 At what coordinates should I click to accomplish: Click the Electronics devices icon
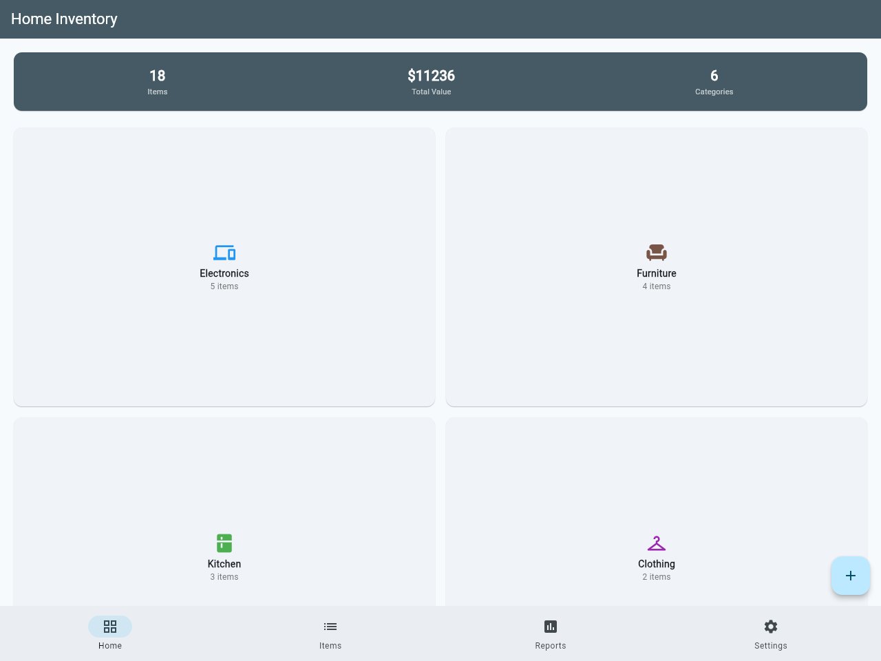coord(224,253)
